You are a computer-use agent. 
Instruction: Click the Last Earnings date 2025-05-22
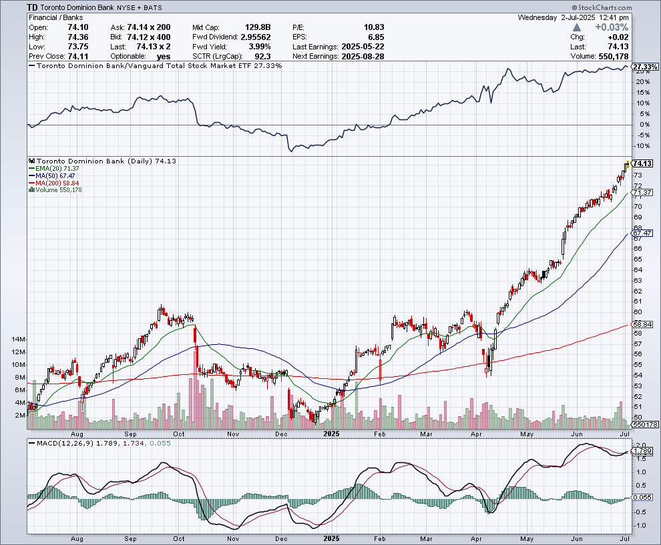coord(363,47)
